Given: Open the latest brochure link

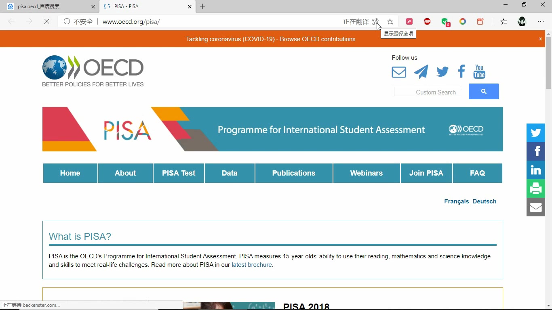Looking at the screenshot, I should [x=252, y=265].
